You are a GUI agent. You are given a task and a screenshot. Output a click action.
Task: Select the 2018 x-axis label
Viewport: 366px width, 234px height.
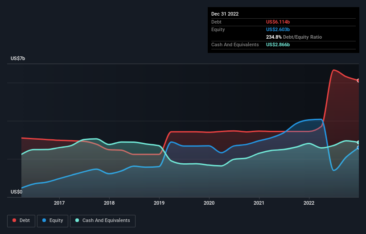[109, 203]
